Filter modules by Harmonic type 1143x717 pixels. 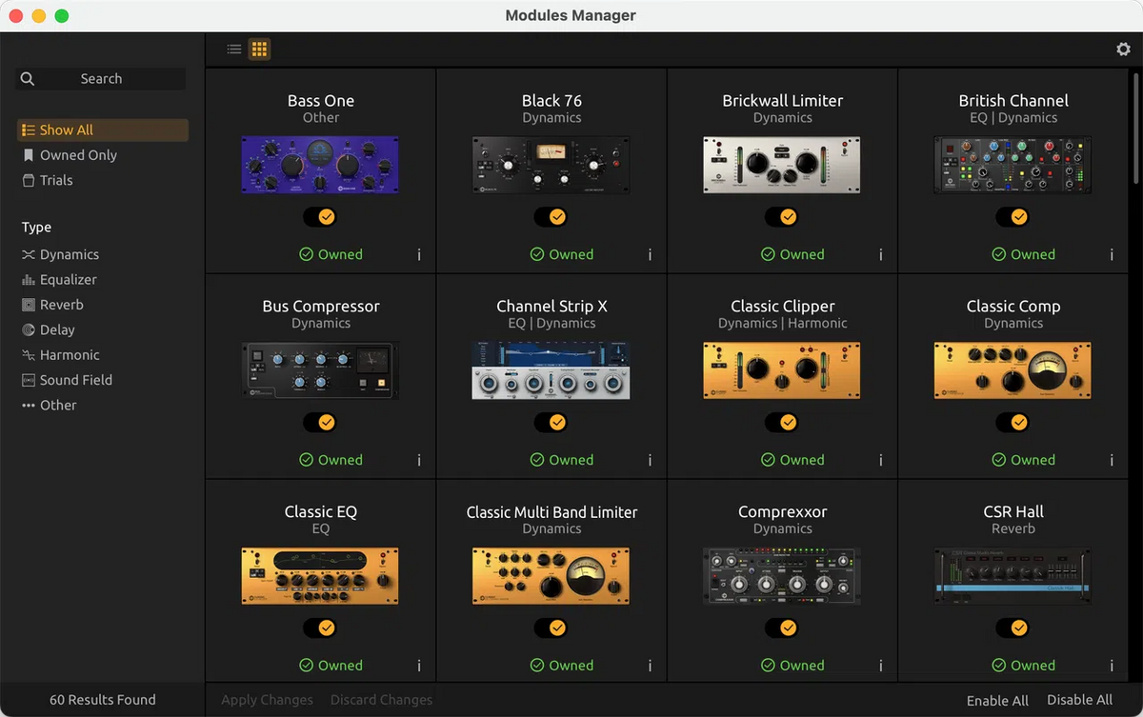(30, 354)
